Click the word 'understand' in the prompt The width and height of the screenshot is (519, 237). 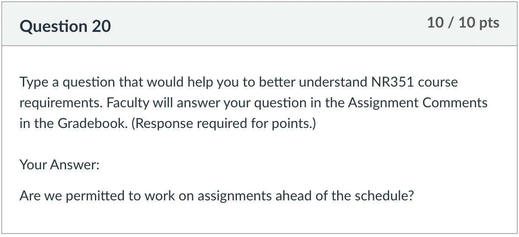pos(332,82)
